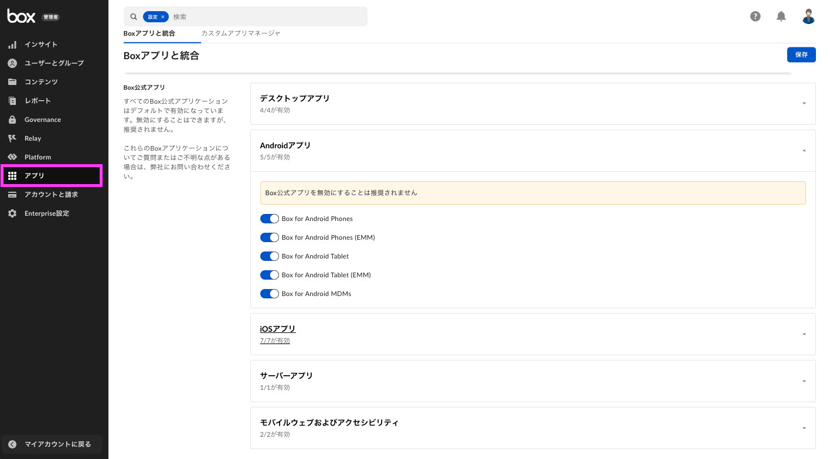This screenshot has width=830, height=459.
Task: Expand the デスクトップアプリ section
Action: point(804,104)
